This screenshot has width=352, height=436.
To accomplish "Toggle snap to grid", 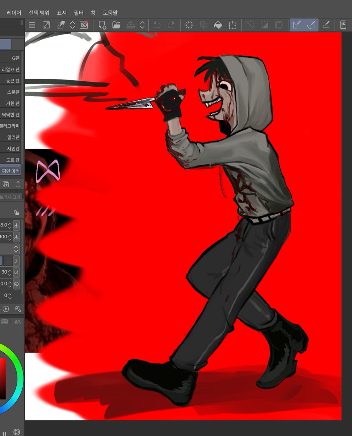I will [x=326, y=25].
